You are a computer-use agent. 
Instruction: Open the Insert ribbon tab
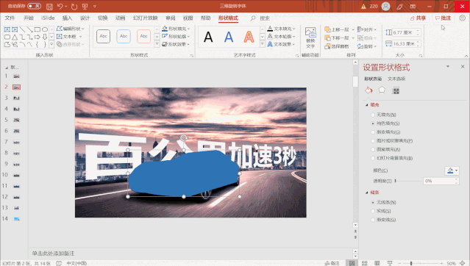coord(67,18)
